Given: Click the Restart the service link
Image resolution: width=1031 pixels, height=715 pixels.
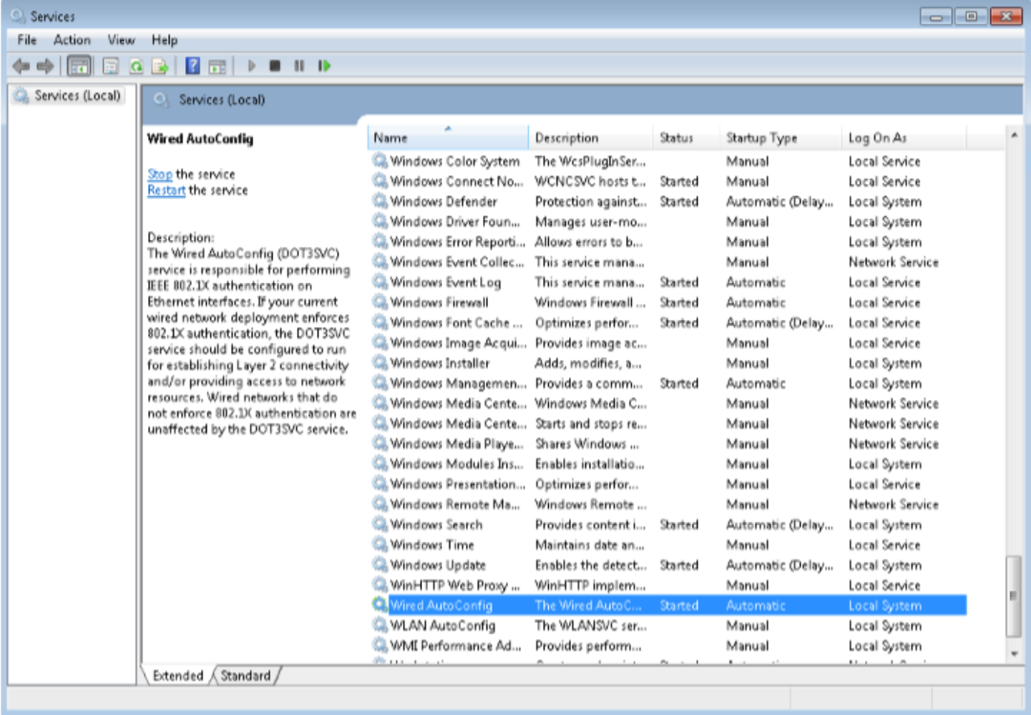Looking at the screenshot, I should [x=166, y=191].
